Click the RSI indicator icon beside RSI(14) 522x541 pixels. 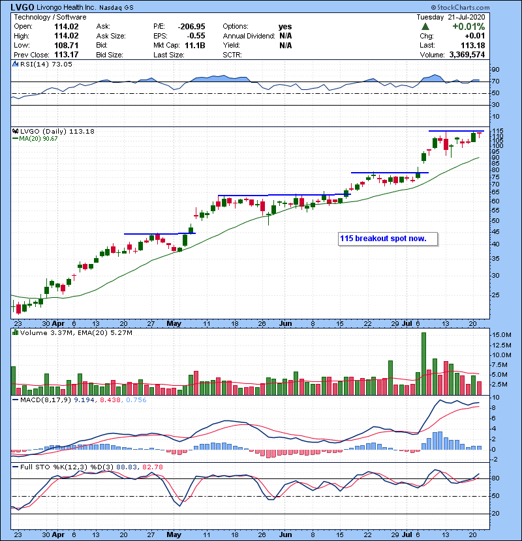pos(15,64)
